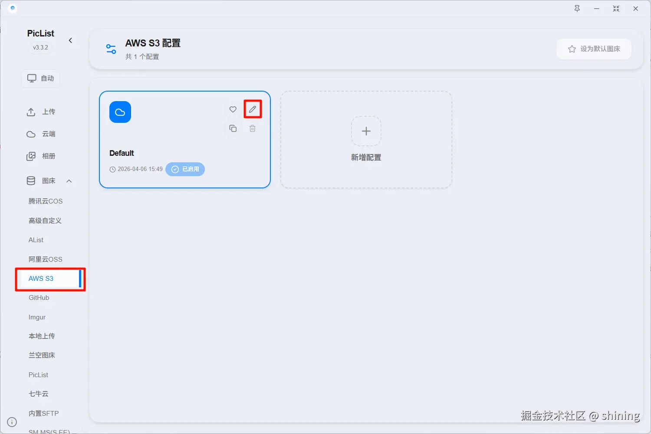The width and height of the screenshot is (651, 434).
Task: Click 设为默认图床 button
Action: [x=594, y=49]
